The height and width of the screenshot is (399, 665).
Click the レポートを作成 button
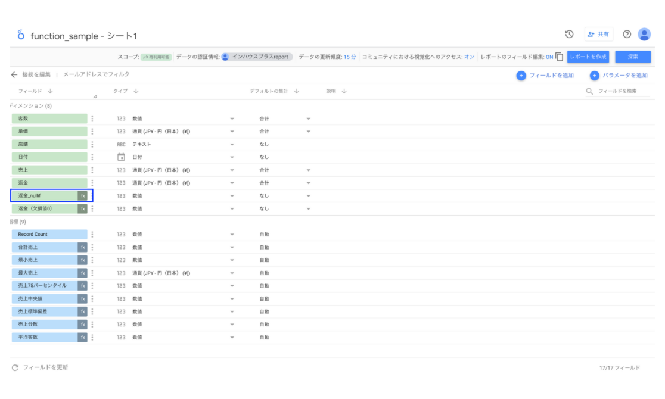point(590,56)
